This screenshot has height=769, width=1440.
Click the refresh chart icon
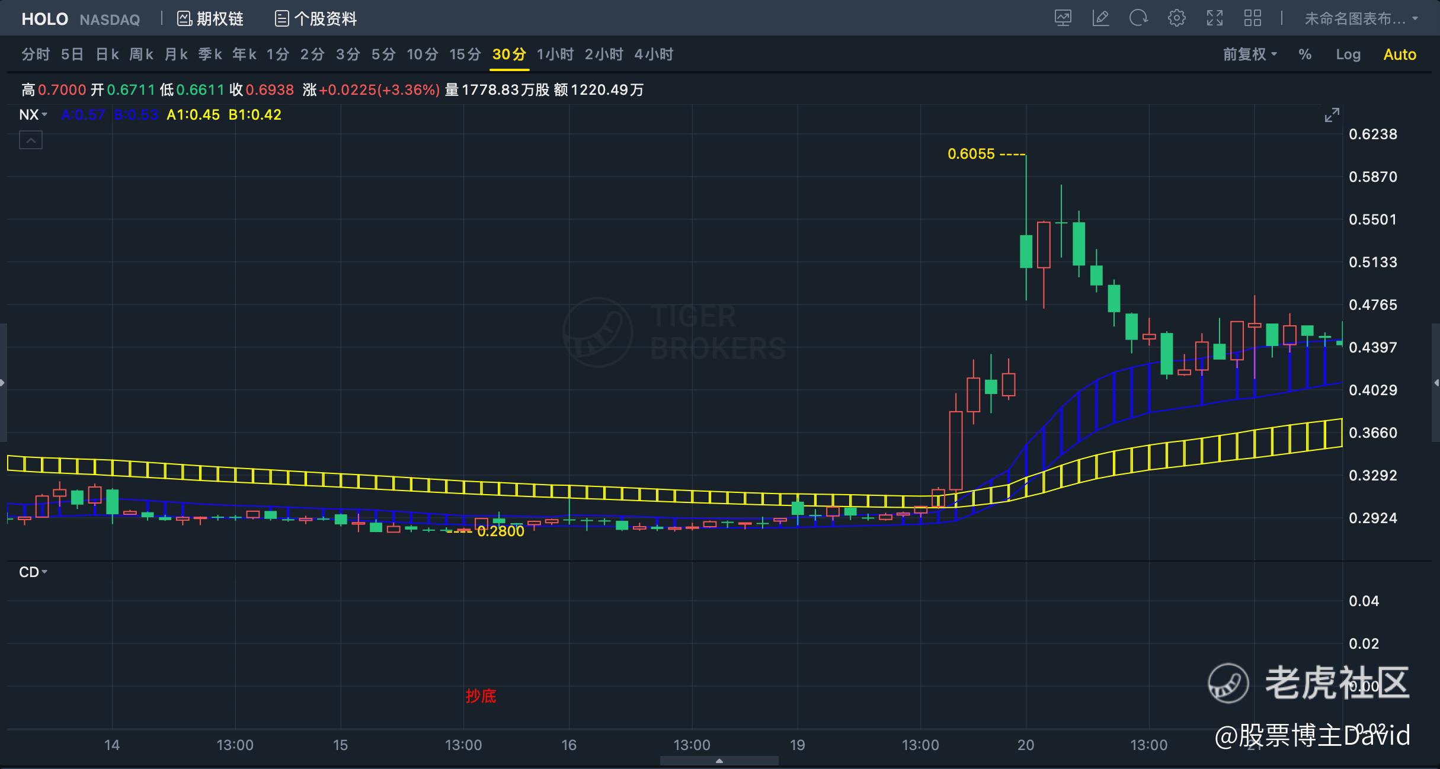click(1138, 18)
